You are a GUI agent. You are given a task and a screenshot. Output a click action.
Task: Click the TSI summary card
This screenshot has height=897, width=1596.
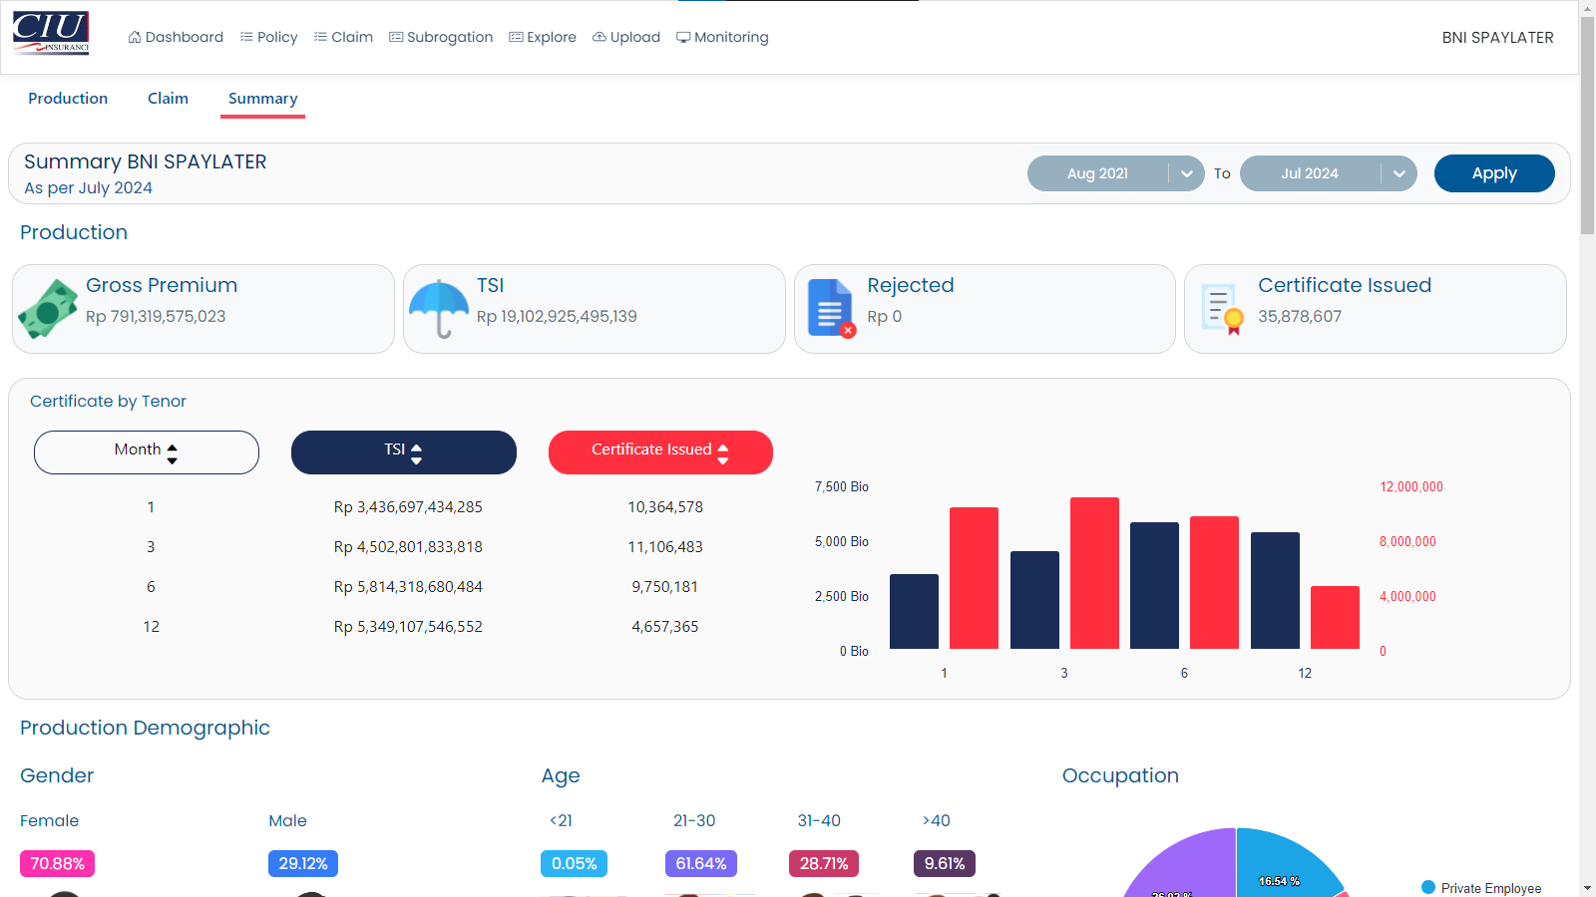pyautogui.click(x=595, y=309)
